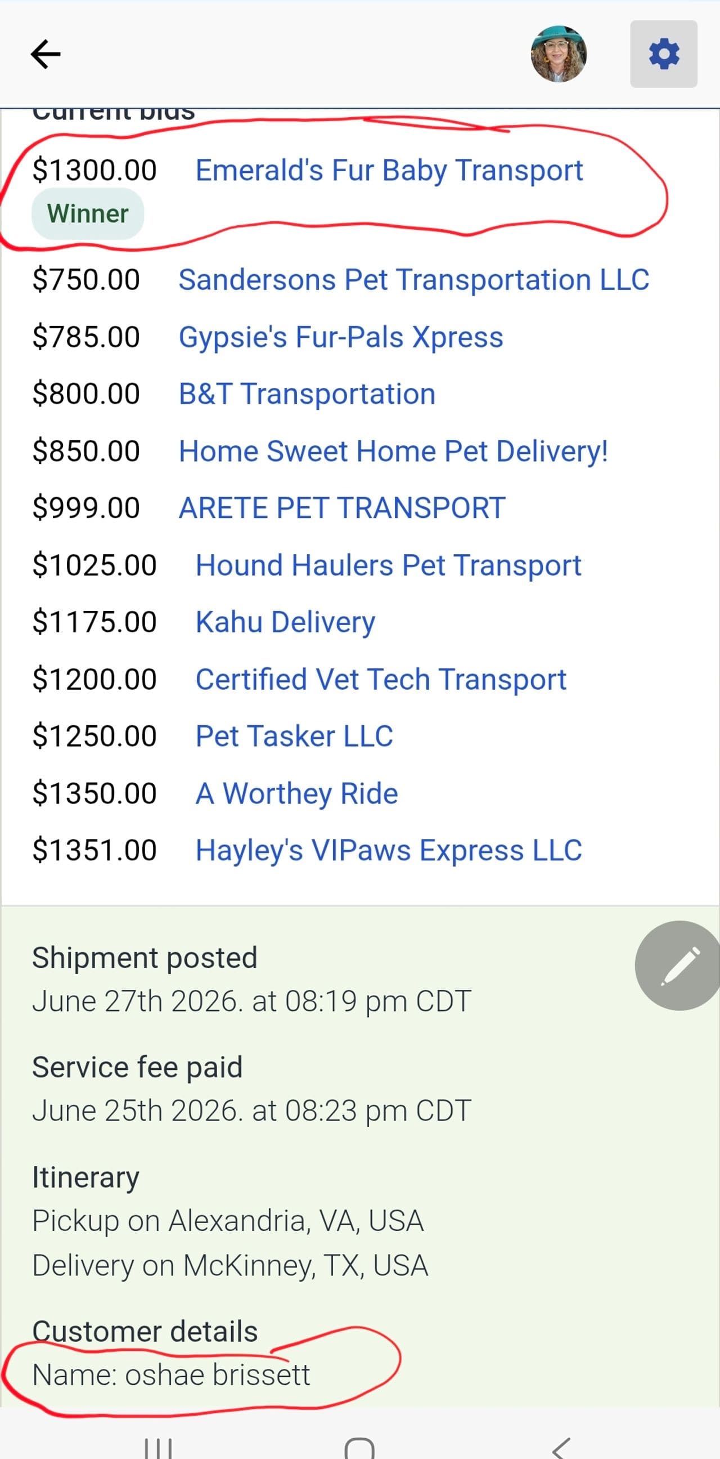Open Gypsie's Fur-Pals Xpress bidder link

pyautogui.click(x=341, y=337)
